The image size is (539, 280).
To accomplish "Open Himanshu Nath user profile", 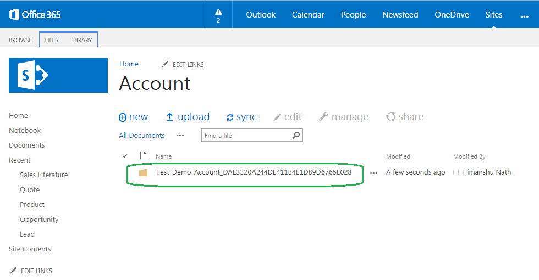I will tap(486, 172).
